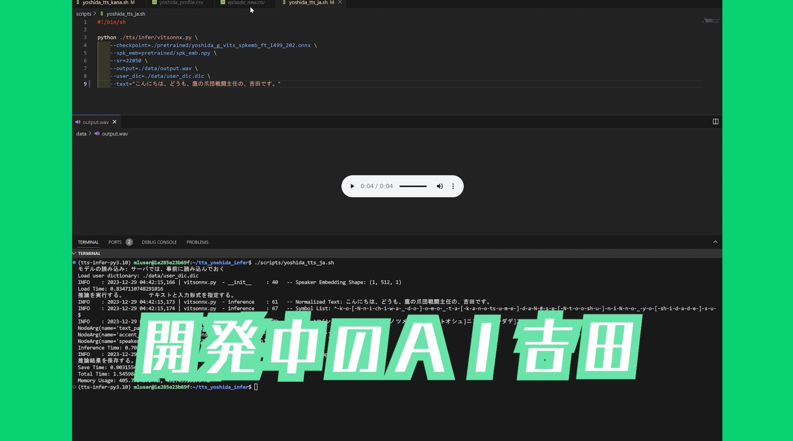This screenshot has height=441, width=793.
Task: Click the output.wav breadcrumb item
Action: click(115, 134)
